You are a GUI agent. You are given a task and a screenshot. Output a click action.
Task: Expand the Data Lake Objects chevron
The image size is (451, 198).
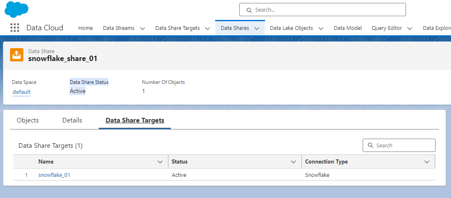point(321,28)
